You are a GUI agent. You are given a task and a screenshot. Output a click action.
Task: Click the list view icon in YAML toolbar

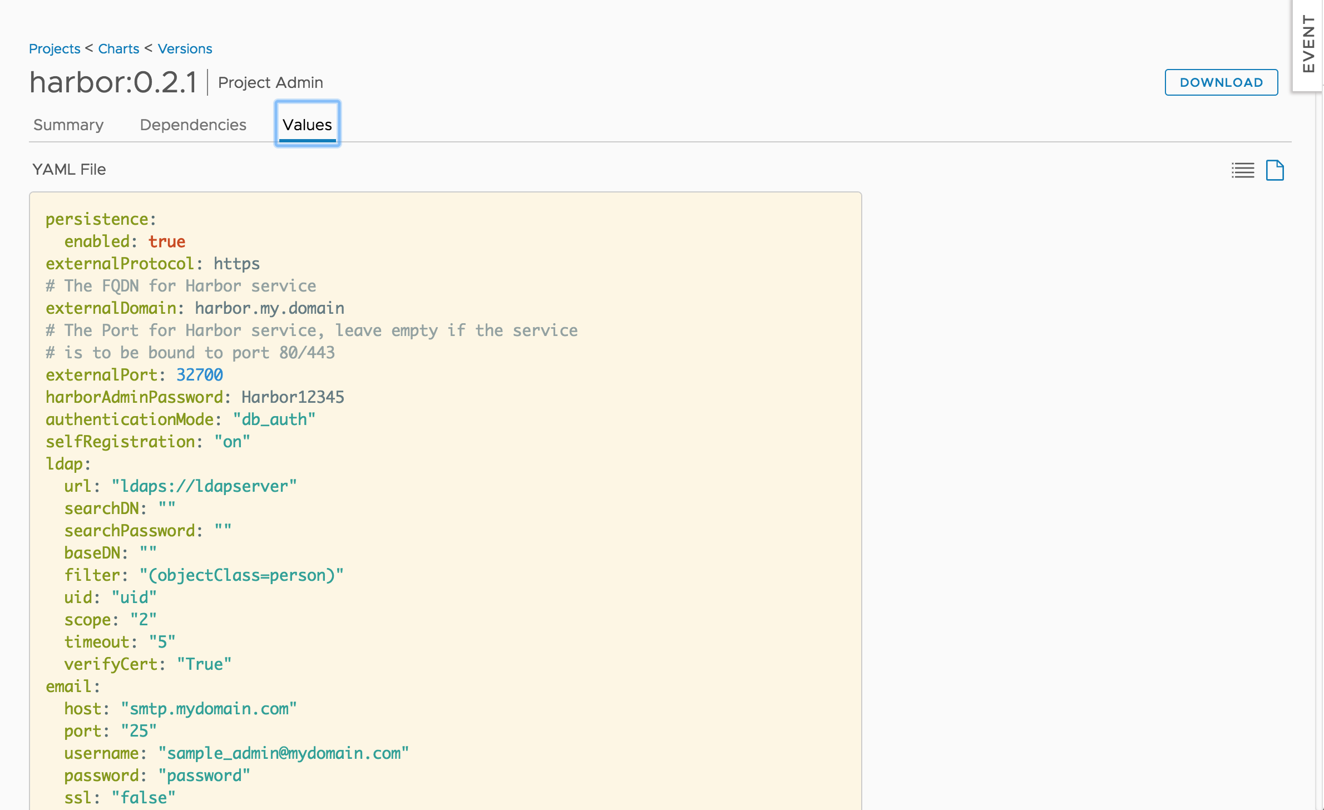coord(1243,169)
